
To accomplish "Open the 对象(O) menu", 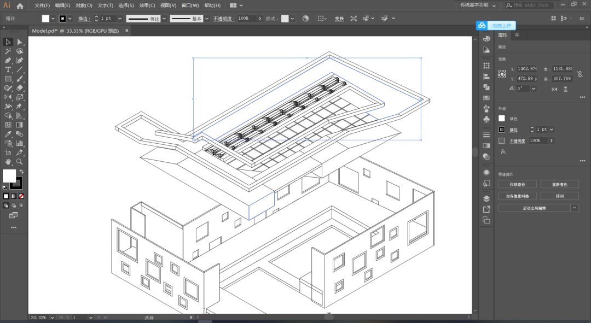I will [84, 5].
